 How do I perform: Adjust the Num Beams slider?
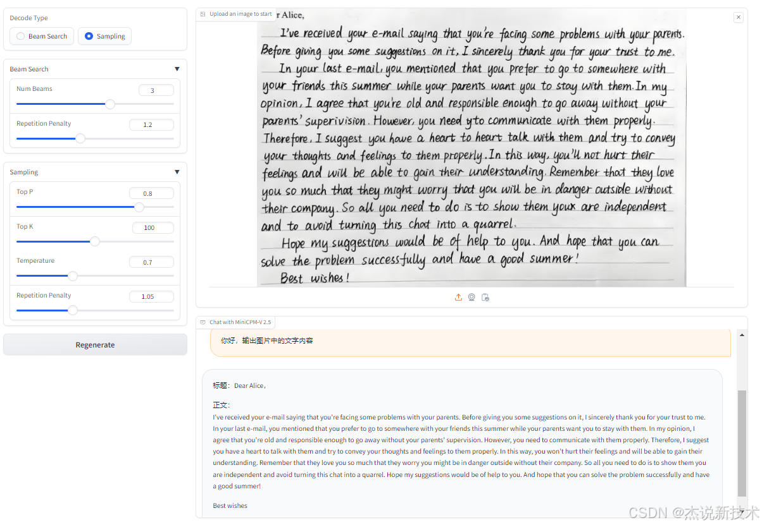pos(95,104)
